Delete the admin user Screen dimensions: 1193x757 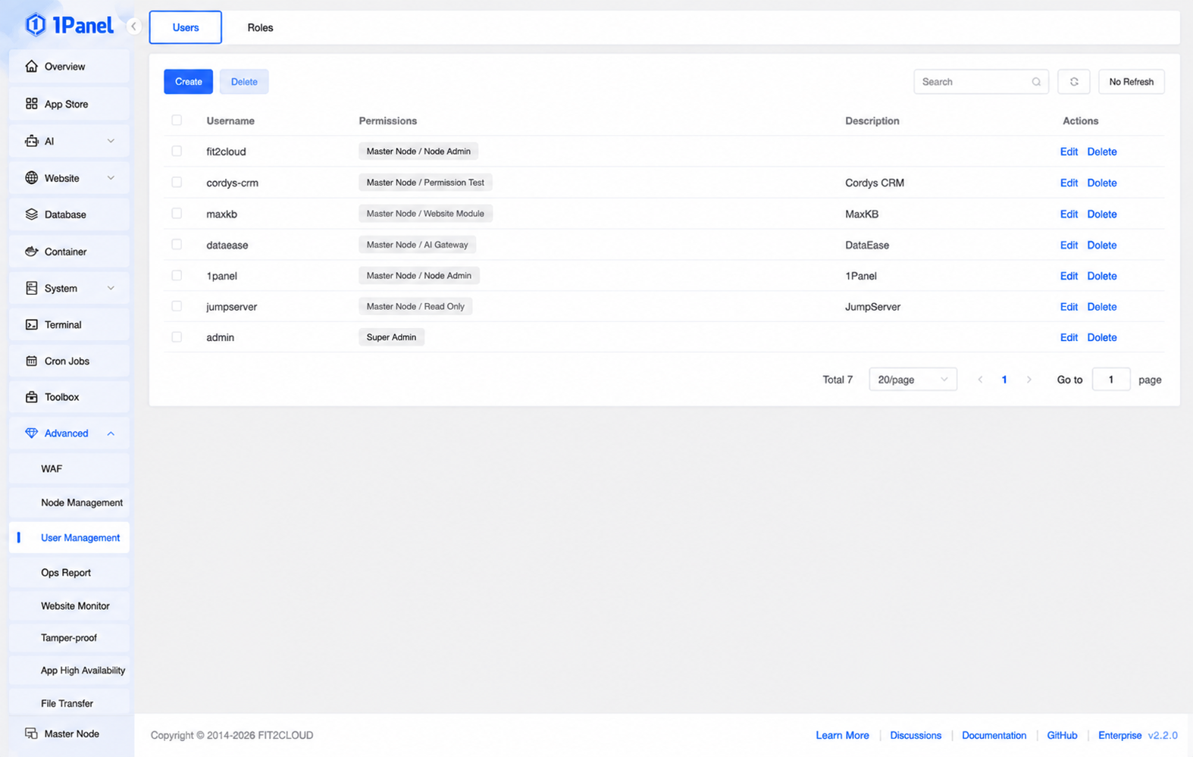tap(1101, 337)
